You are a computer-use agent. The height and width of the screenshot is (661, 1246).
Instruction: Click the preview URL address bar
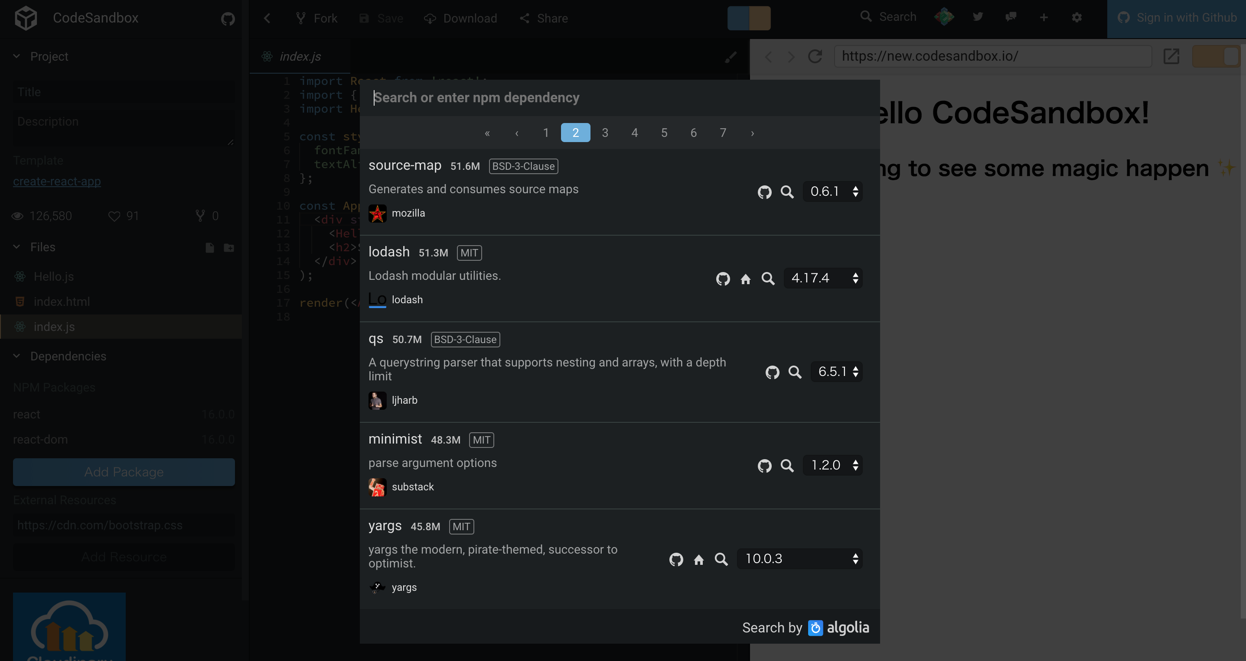[x=992, y=56]
